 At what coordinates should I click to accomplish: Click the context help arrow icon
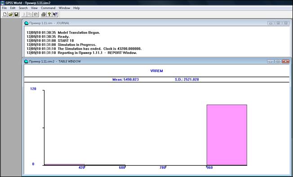(55, 14)
